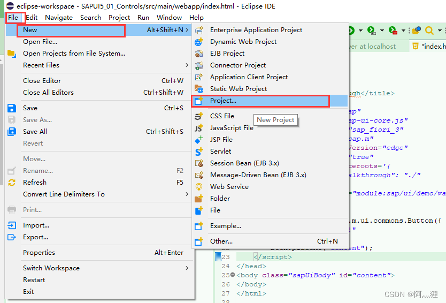Click the Open Type toolbar icon
Image resolution: width=446 pixels, height=303 pixels.
point(417,30)
